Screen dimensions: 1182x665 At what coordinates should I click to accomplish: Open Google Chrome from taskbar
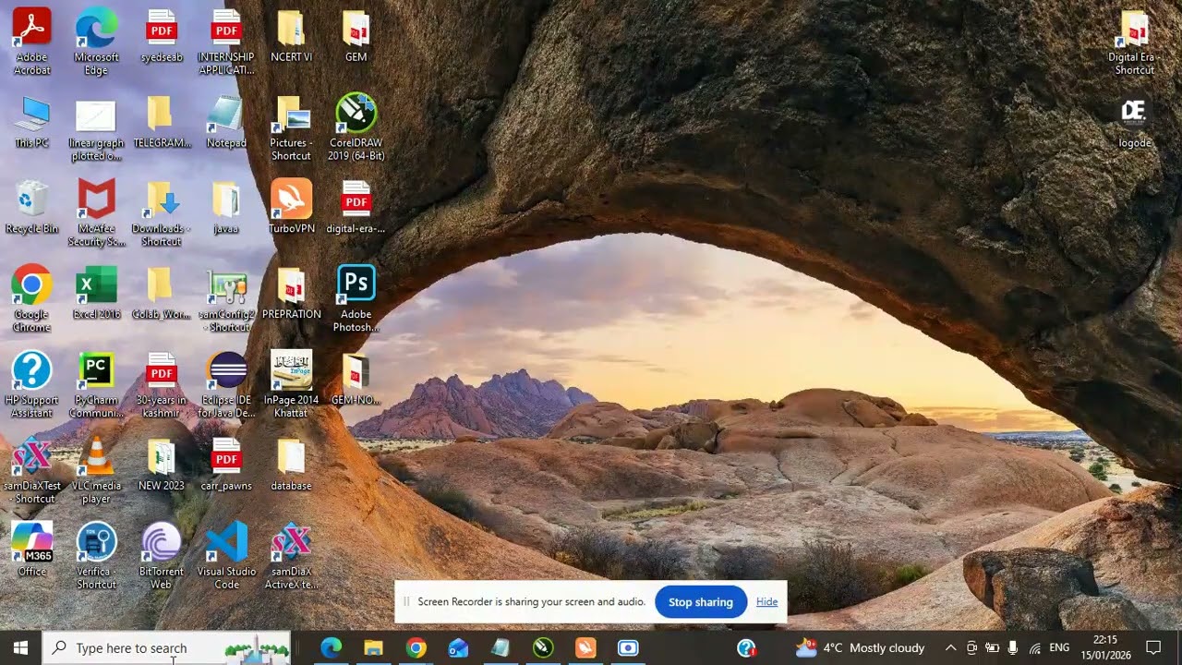[x=416, y=648]
